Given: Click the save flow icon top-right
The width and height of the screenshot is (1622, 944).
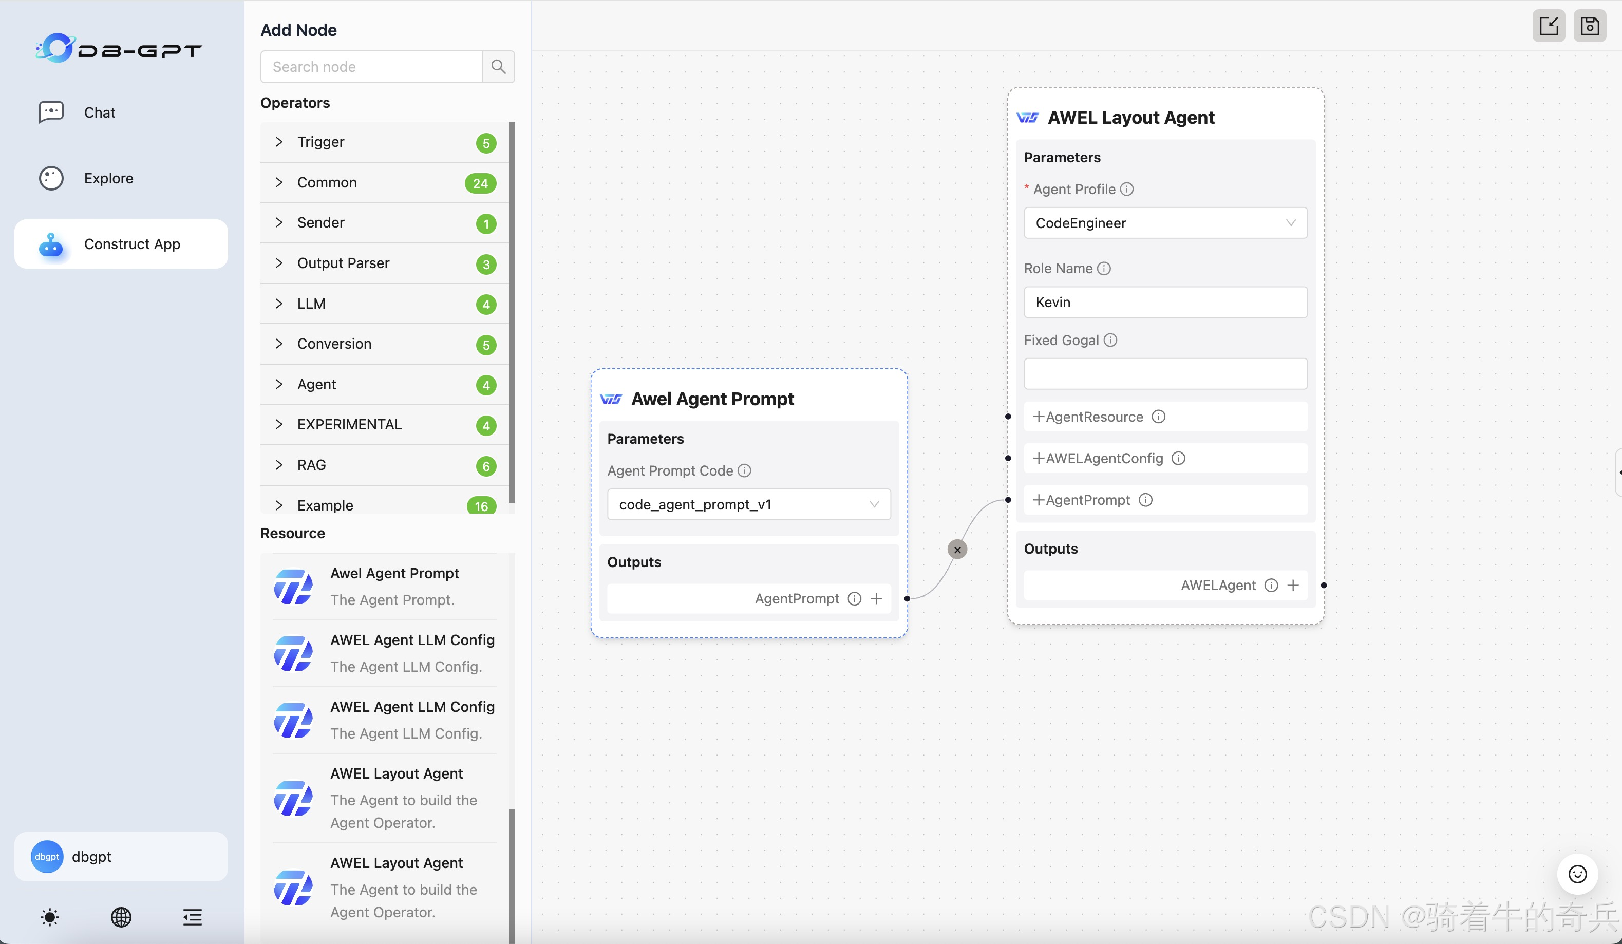Looking at the screenshot, I should point(1589,26).
